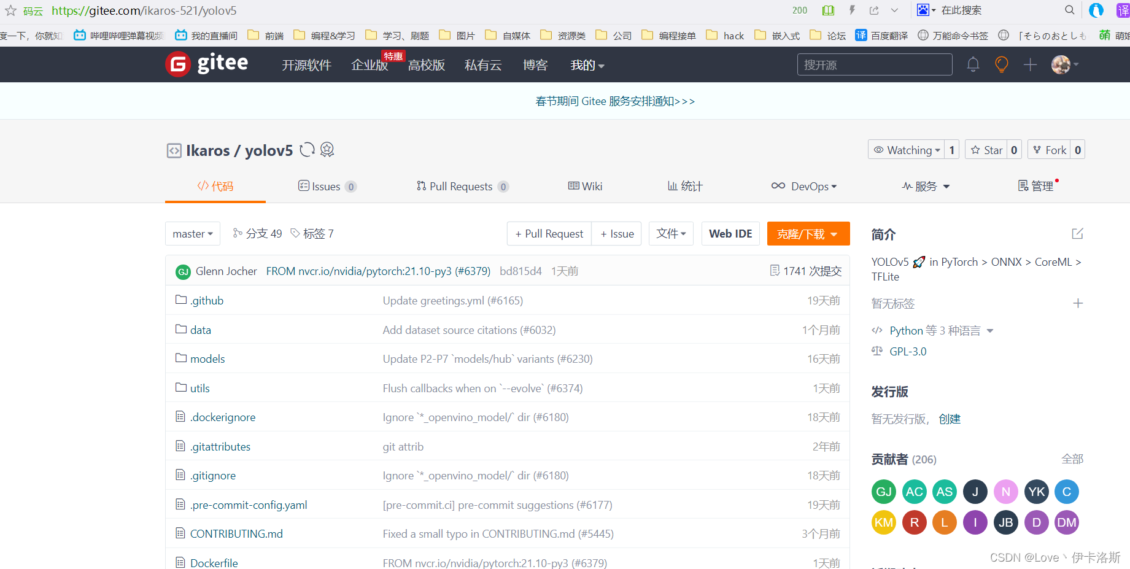Expand the 克隆/下载 dropdown

click(808, 234)
